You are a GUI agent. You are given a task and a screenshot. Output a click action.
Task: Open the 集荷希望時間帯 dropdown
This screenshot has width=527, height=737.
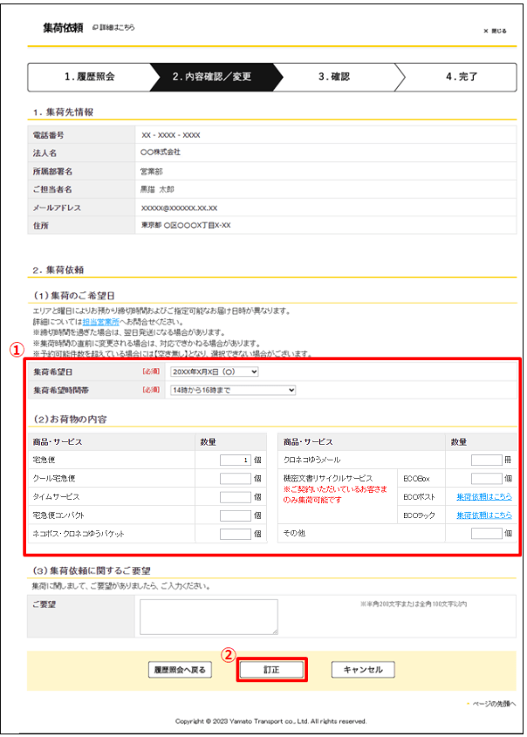tap(233, 390)
